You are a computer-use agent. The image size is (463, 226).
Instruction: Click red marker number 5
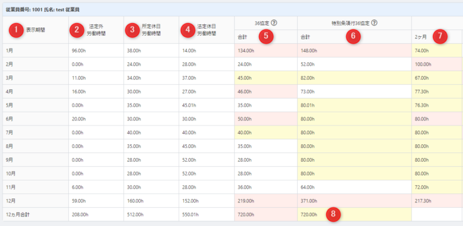coord(266,36)
